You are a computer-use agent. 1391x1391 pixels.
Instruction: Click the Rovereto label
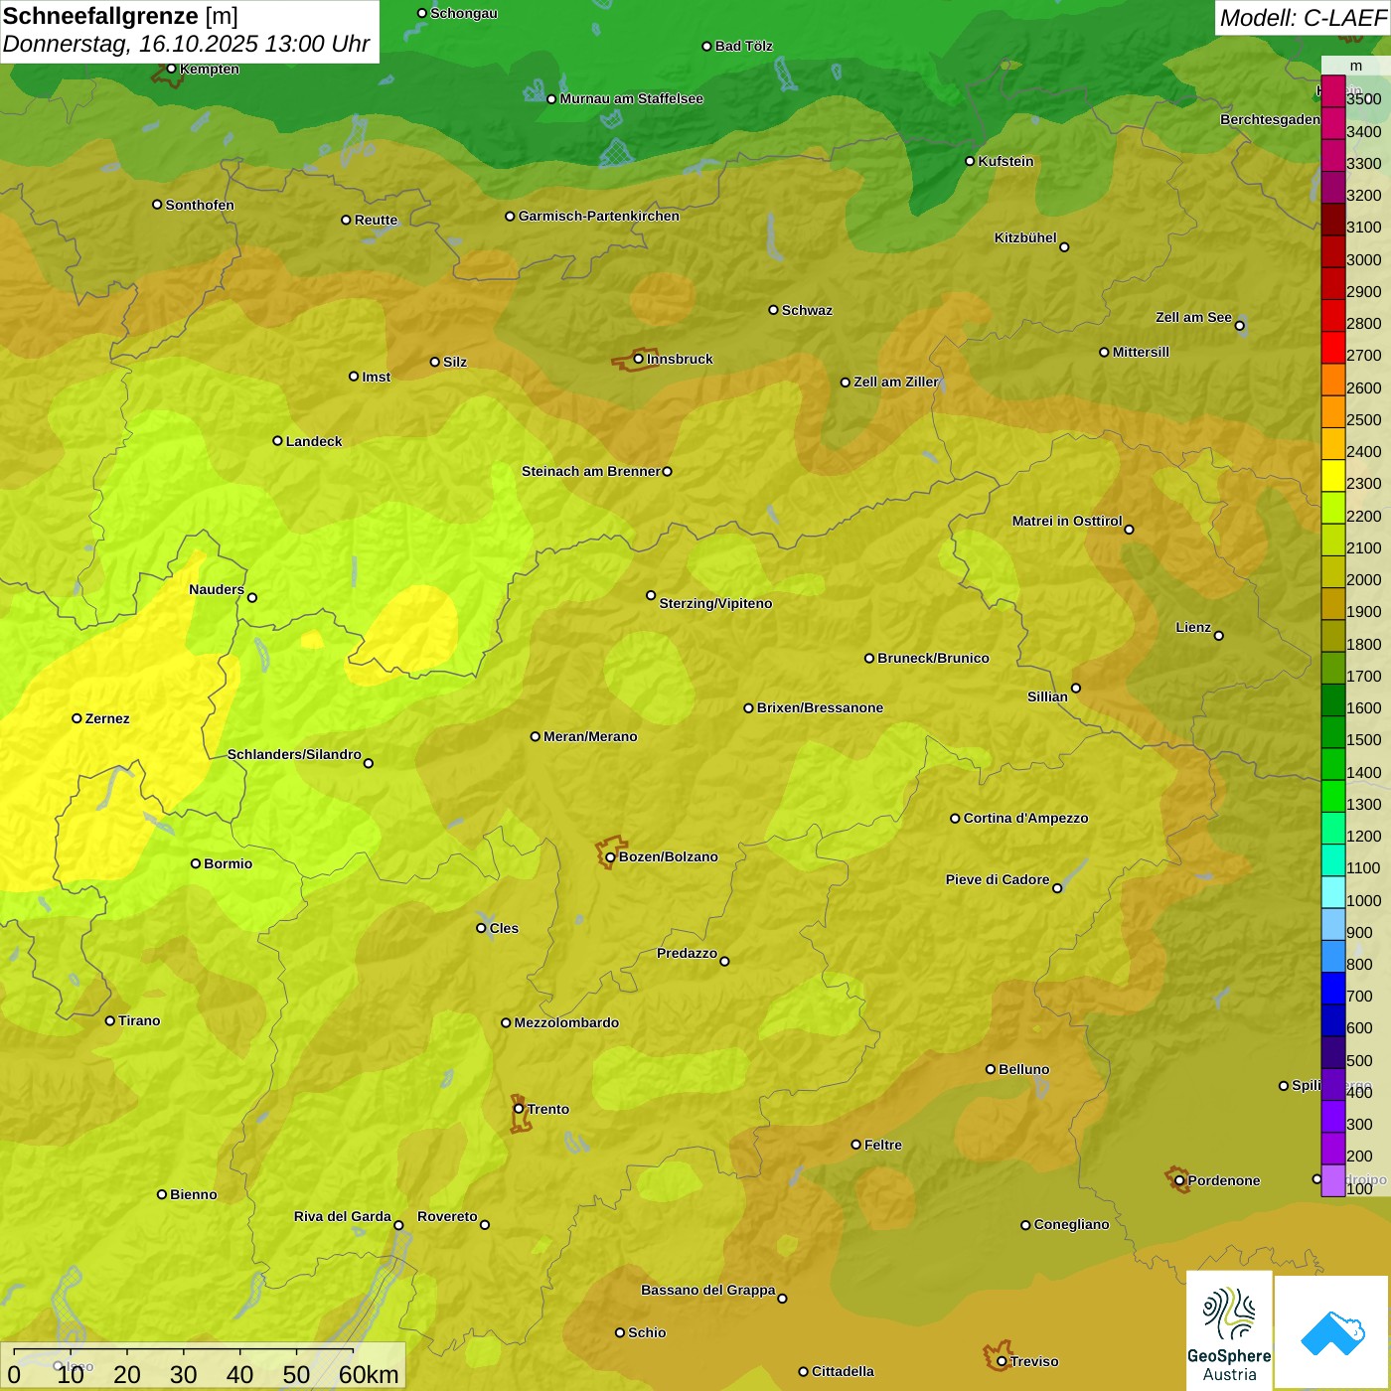point(447,1216)
